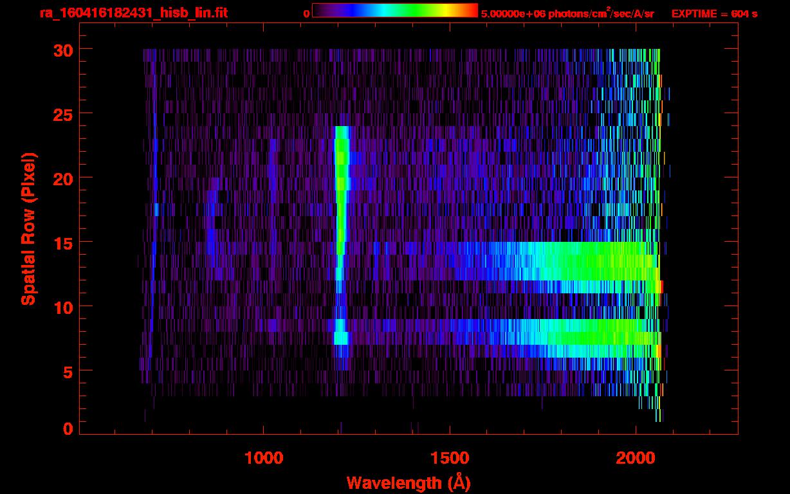The width and height of the screenshot is (790, 494).
Task: Click the rainbow color scale bar
Action: (394, 11)
